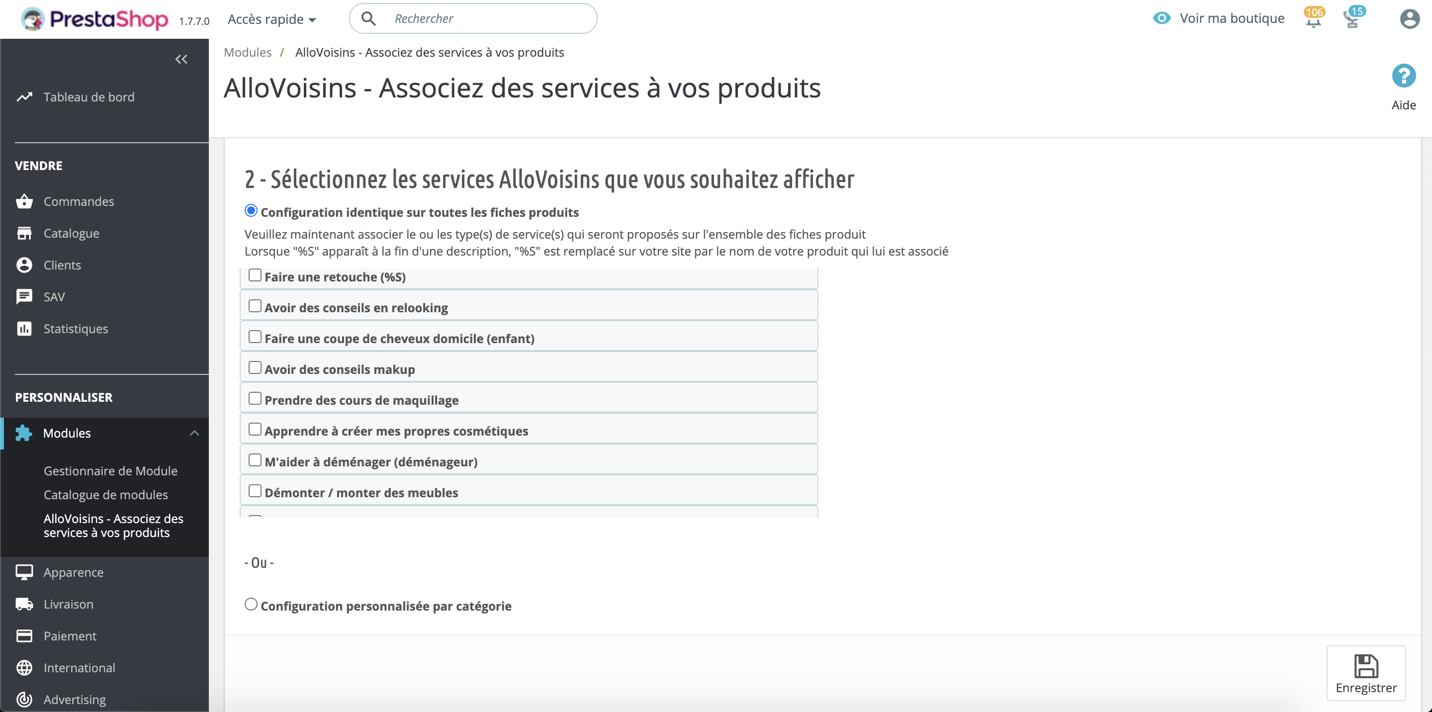Open Commandes menu item
This screenshot has height=712, width=1432.
click(x=79, y=201)
